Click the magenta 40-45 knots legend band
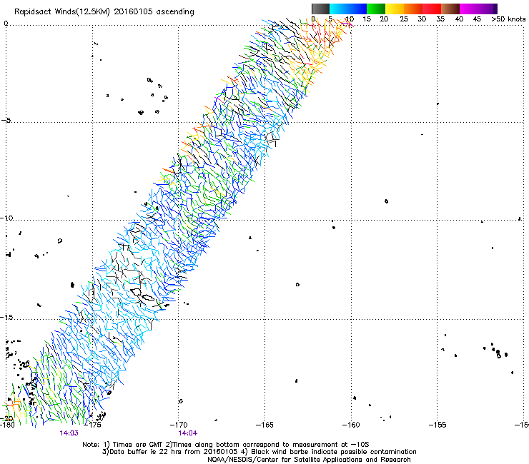This screenshot has height=464, width=529. click(x=469, y=9)
